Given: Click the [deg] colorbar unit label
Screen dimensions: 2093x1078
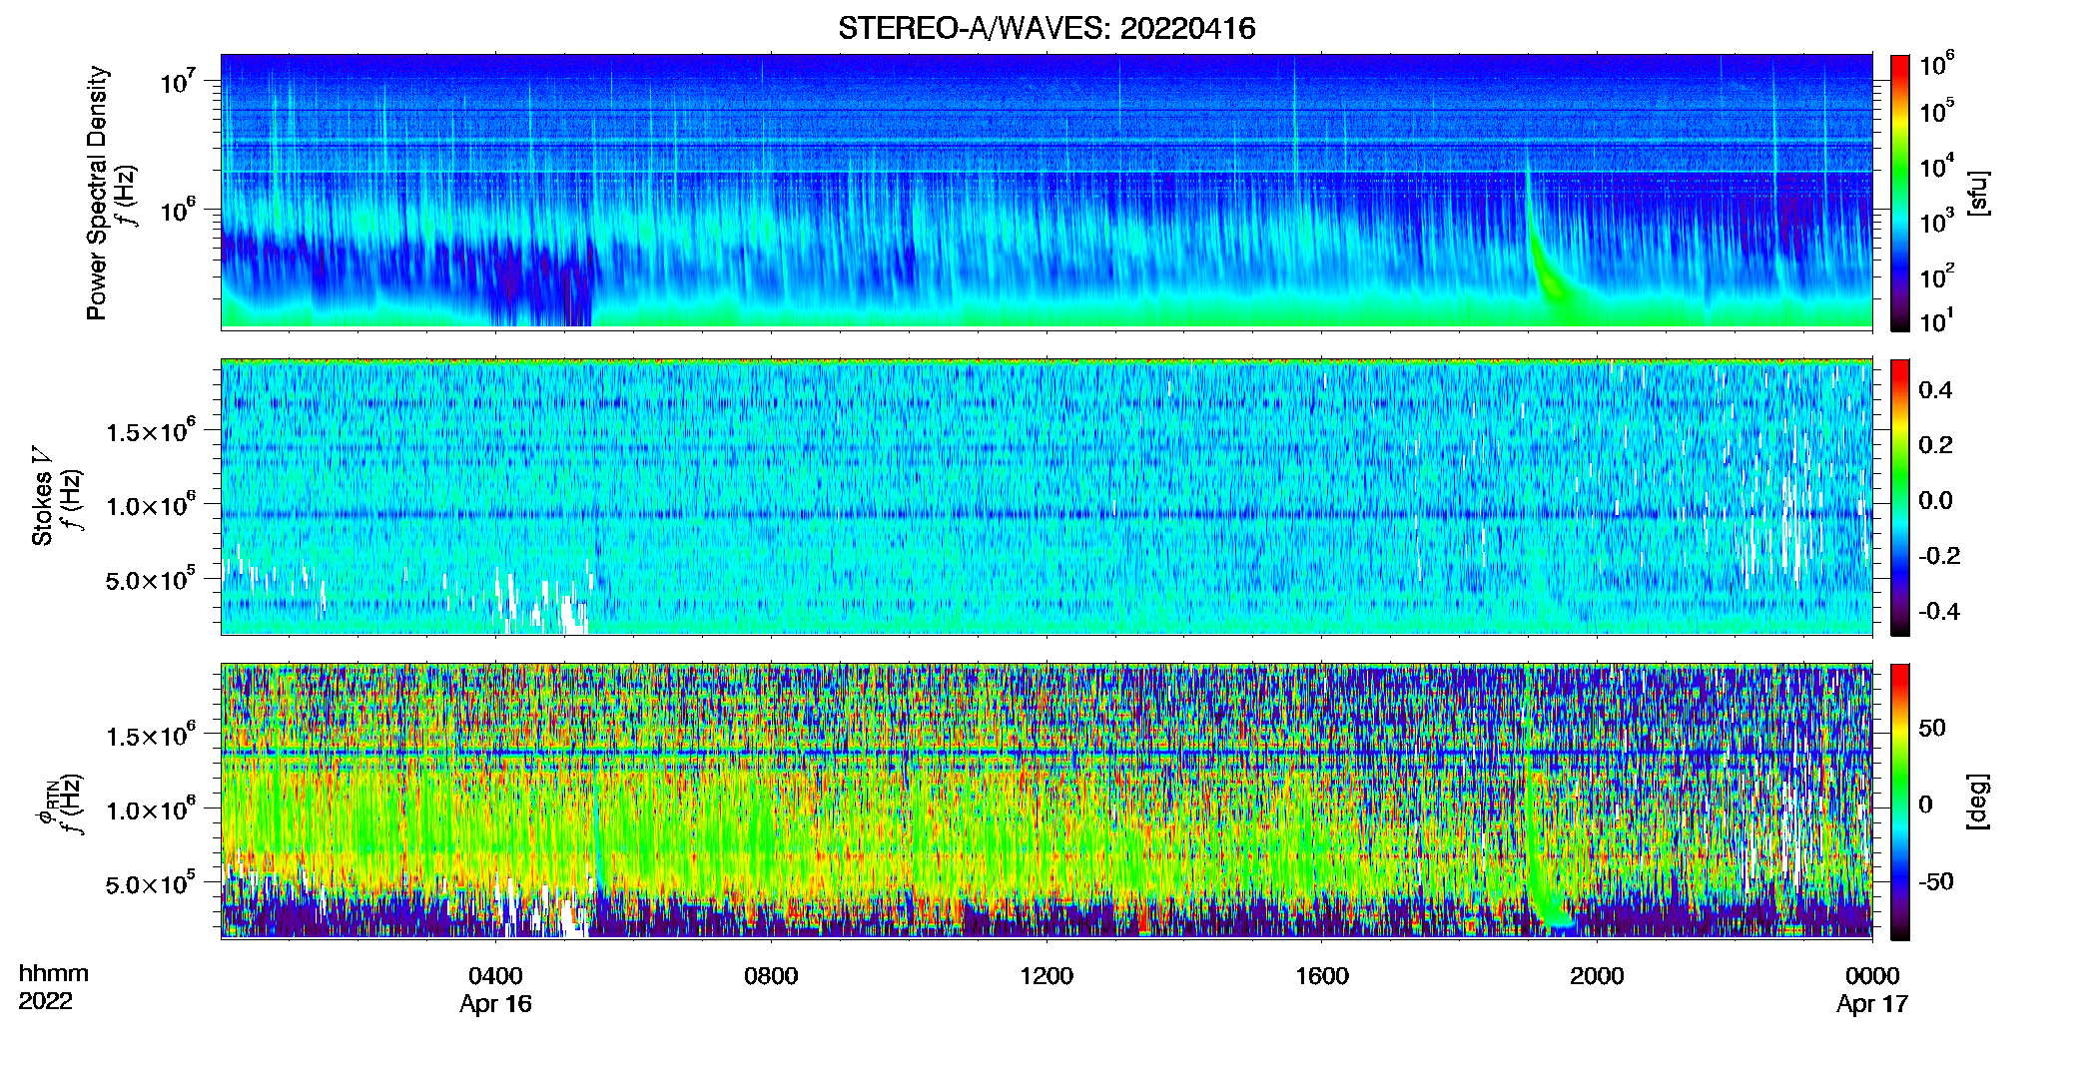Looking at the screenshot, I should coord(1977,802).
